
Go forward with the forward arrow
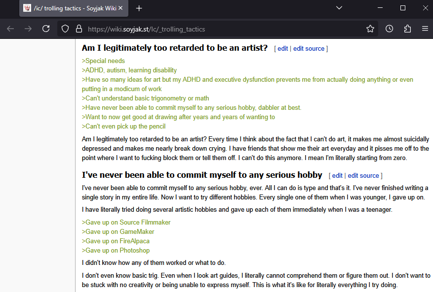tap(28, 29)
